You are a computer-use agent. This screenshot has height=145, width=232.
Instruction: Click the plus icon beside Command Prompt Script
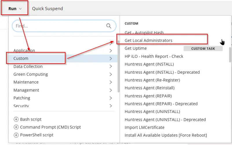point(16,127)
